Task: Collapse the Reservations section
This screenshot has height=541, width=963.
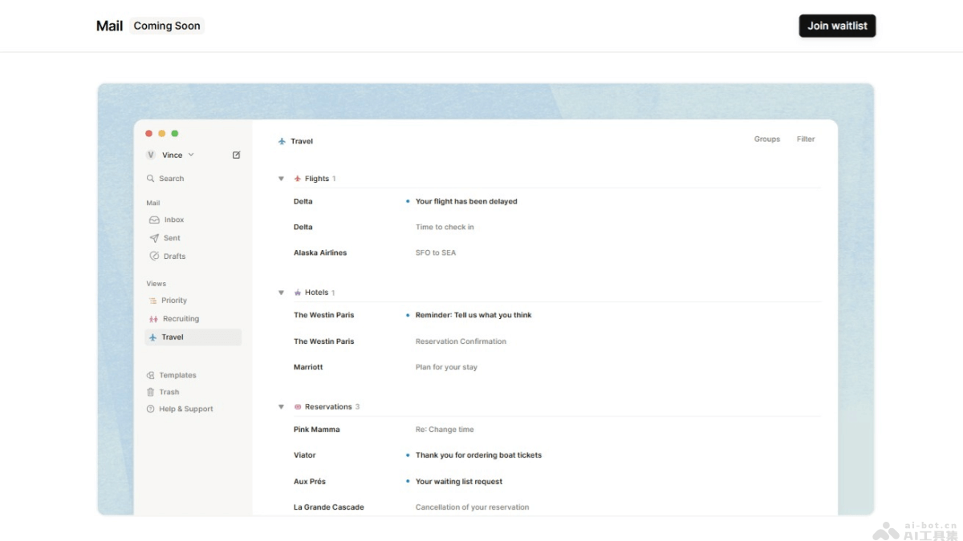Action: pyautogui.click(x=281, y=406)
